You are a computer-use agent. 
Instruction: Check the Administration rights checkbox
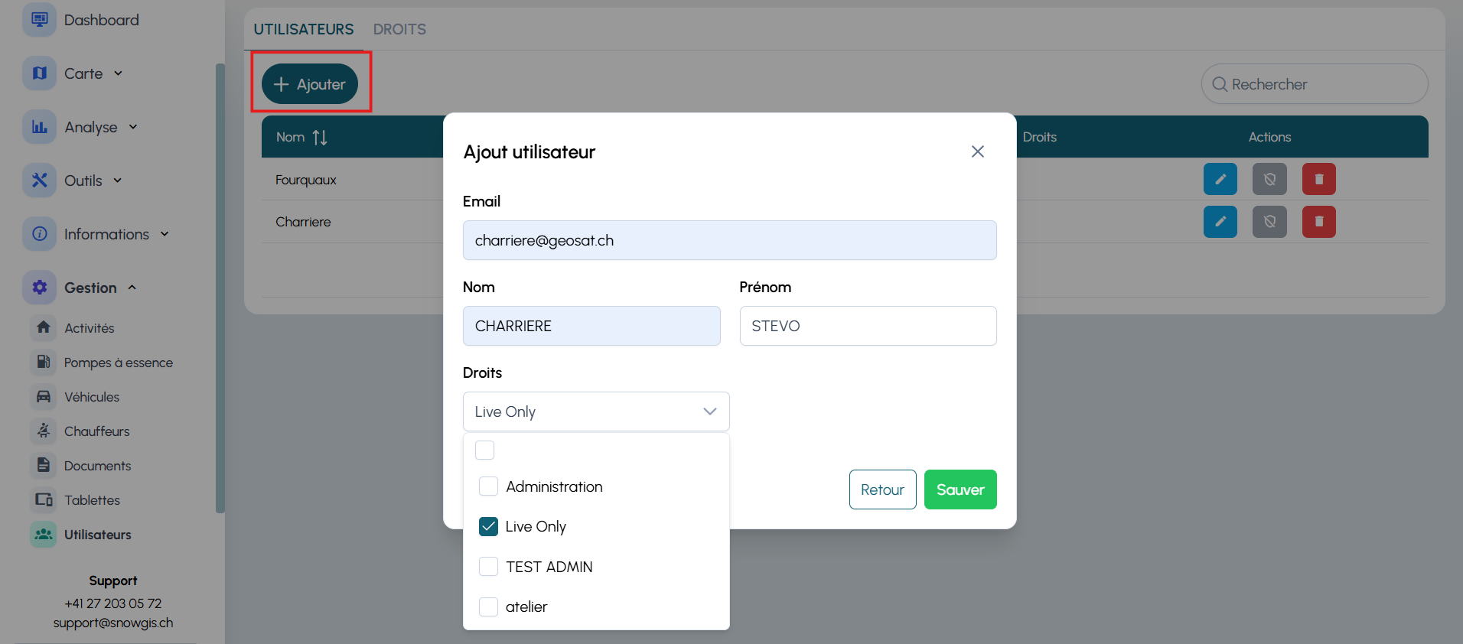(x=488, y=486)
